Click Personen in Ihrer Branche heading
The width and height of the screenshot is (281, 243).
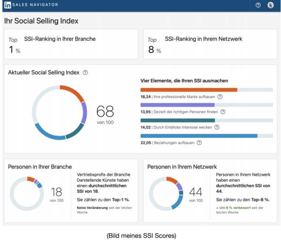(x=40, y=167)
